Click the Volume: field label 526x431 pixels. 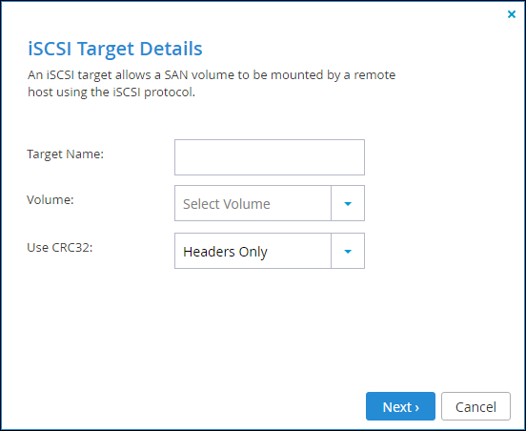(x=51, y=199)
